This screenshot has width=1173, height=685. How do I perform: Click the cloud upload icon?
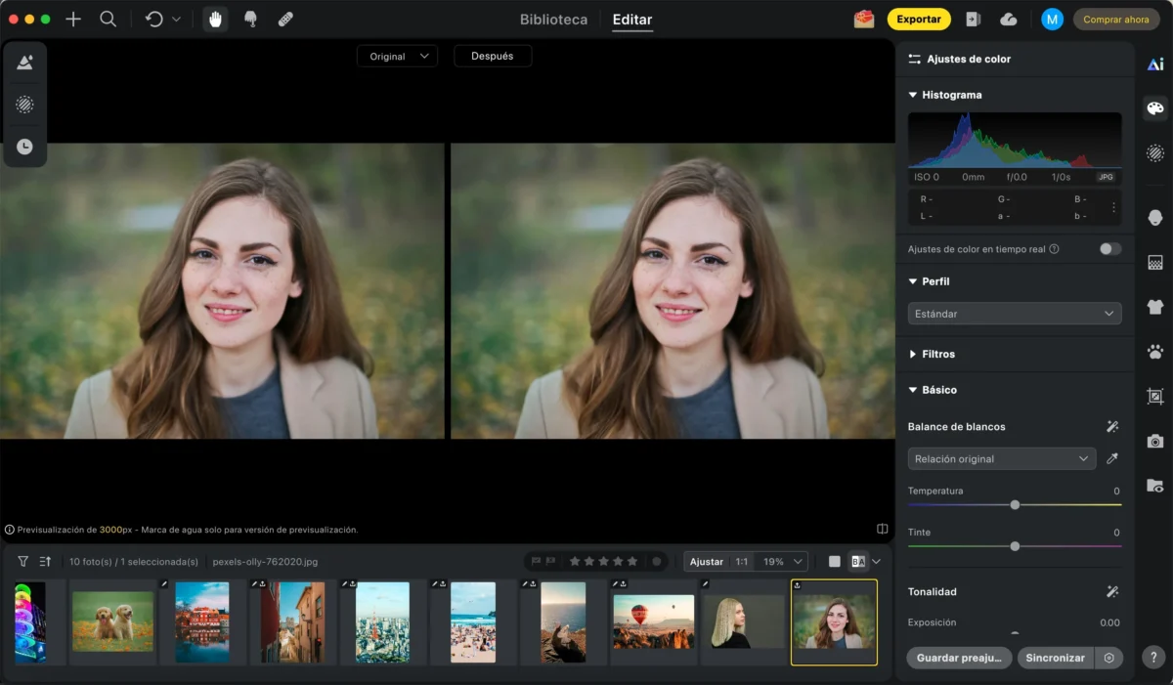1009,20
